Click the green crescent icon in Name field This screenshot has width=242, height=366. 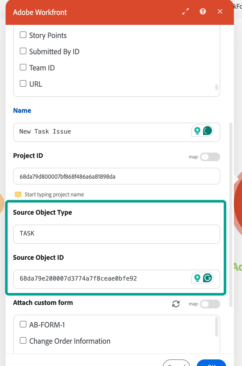(x=208, y=131)
